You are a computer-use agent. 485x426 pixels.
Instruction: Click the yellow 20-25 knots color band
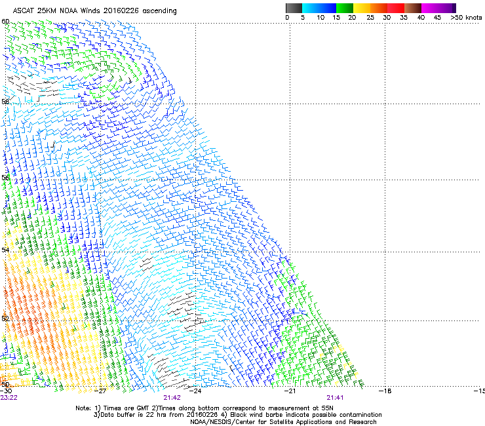(362, 8)
